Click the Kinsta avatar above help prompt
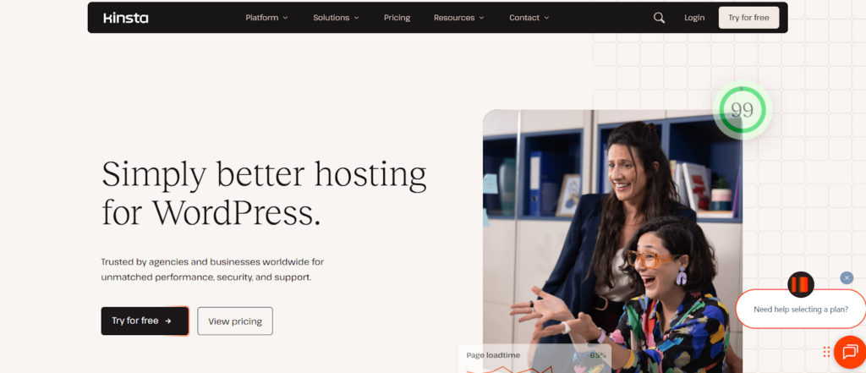The width and height of the screenshot is (866, 373). click(801, 285)
